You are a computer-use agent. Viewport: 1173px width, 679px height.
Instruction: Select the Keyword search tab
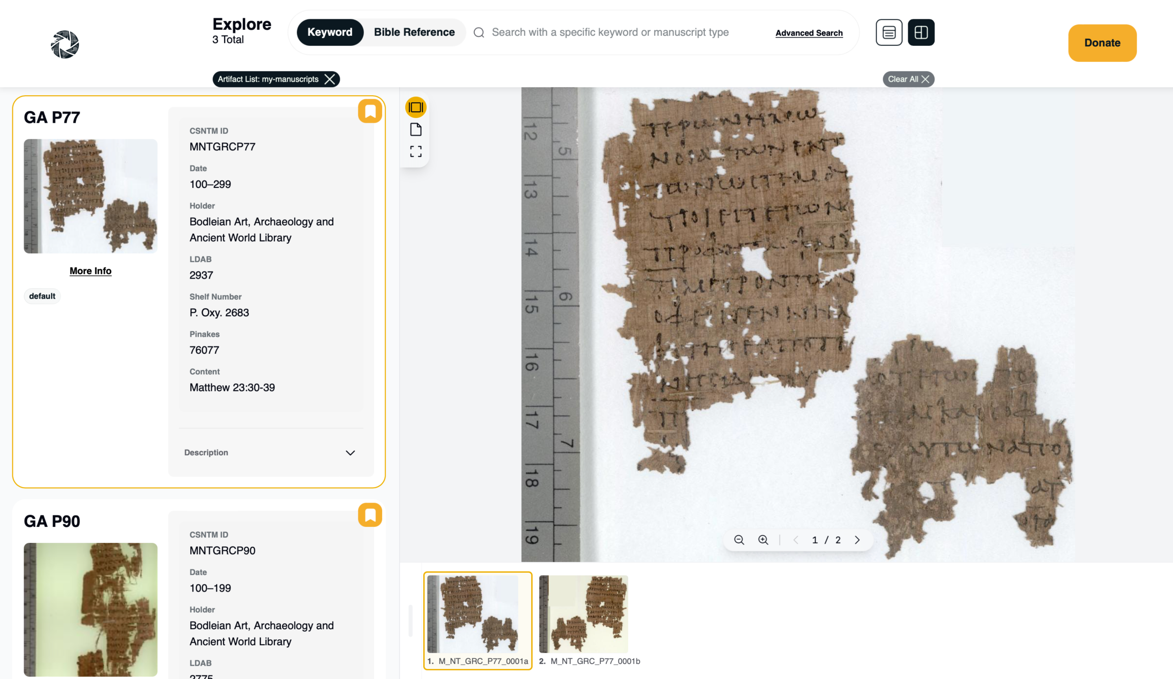(x=329, y=32)
